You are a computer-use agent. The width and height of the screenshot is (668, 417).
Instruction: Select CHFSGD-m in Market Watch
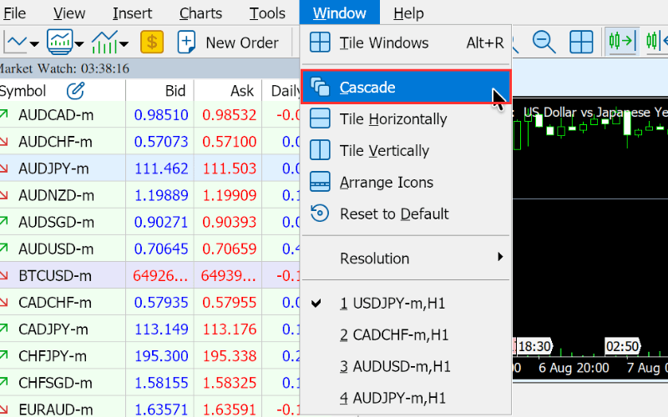(56, 383)
